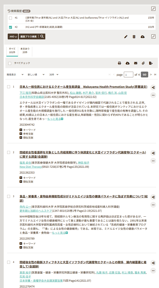Viewport: 159px width, 288px height.
Task: Go to the previous results page
Action: pyautogui.click(x=114, y=75)
